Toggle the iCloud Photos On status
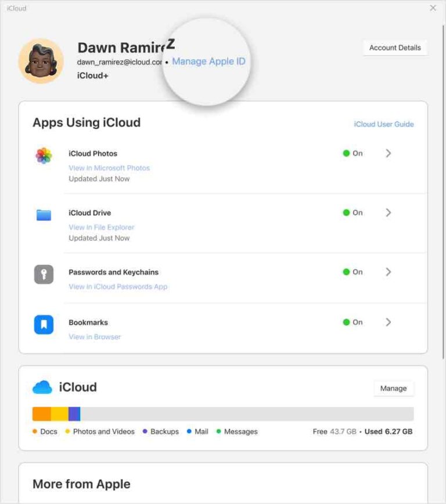446x504 pixels. coord(353,153)
